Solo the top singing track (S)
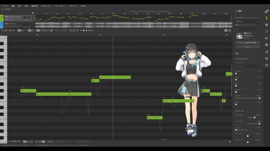Screen dimensions: 270x151 33,19
